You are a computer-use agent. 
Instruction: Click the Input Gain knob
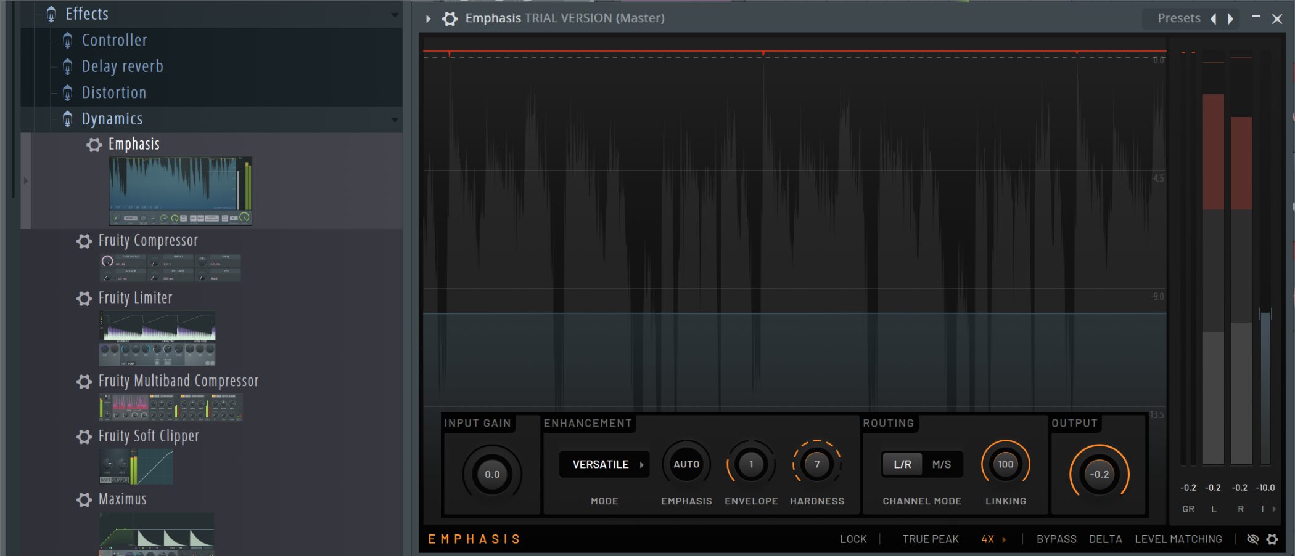tap(492, 474)
